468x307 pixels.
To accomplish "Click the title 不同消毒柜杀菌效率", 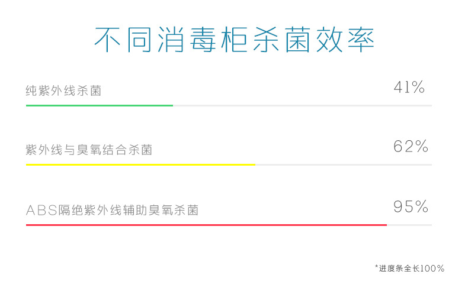I will tap(234, 40).
